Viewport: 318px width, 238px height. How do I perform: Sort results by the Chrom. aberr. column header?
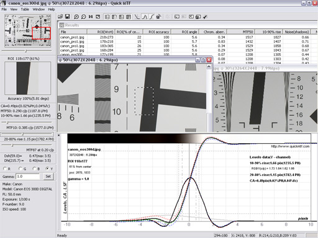[213, 32]
